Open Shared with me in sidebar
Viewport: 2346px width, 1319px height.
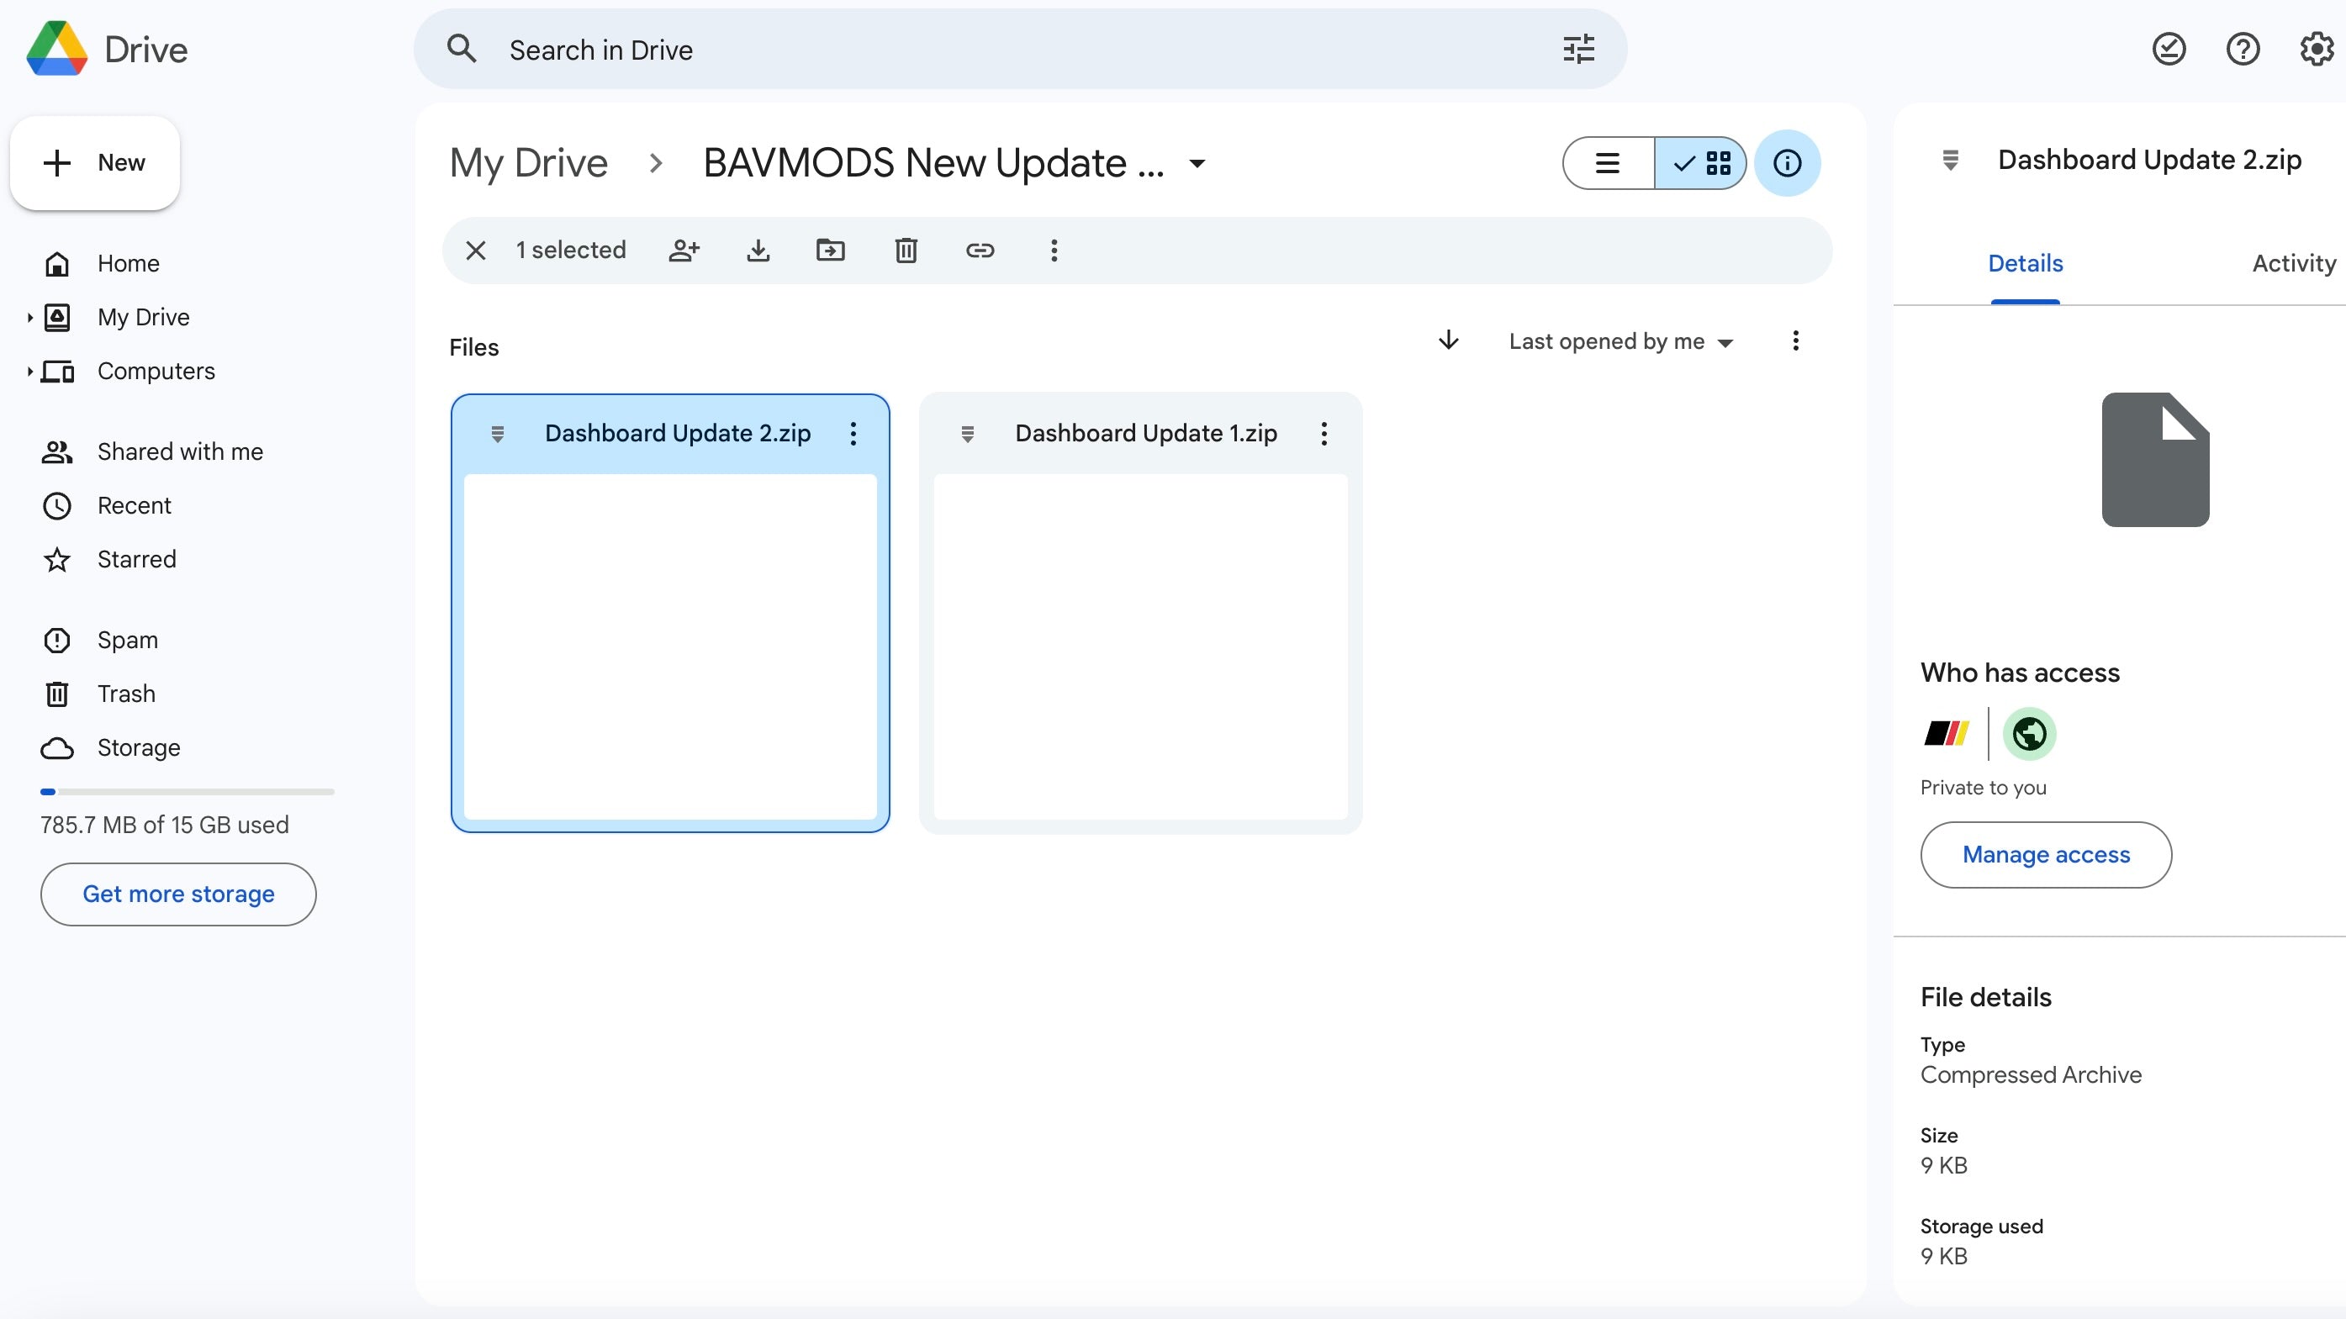pyautogui.click(x=179, y=451)
